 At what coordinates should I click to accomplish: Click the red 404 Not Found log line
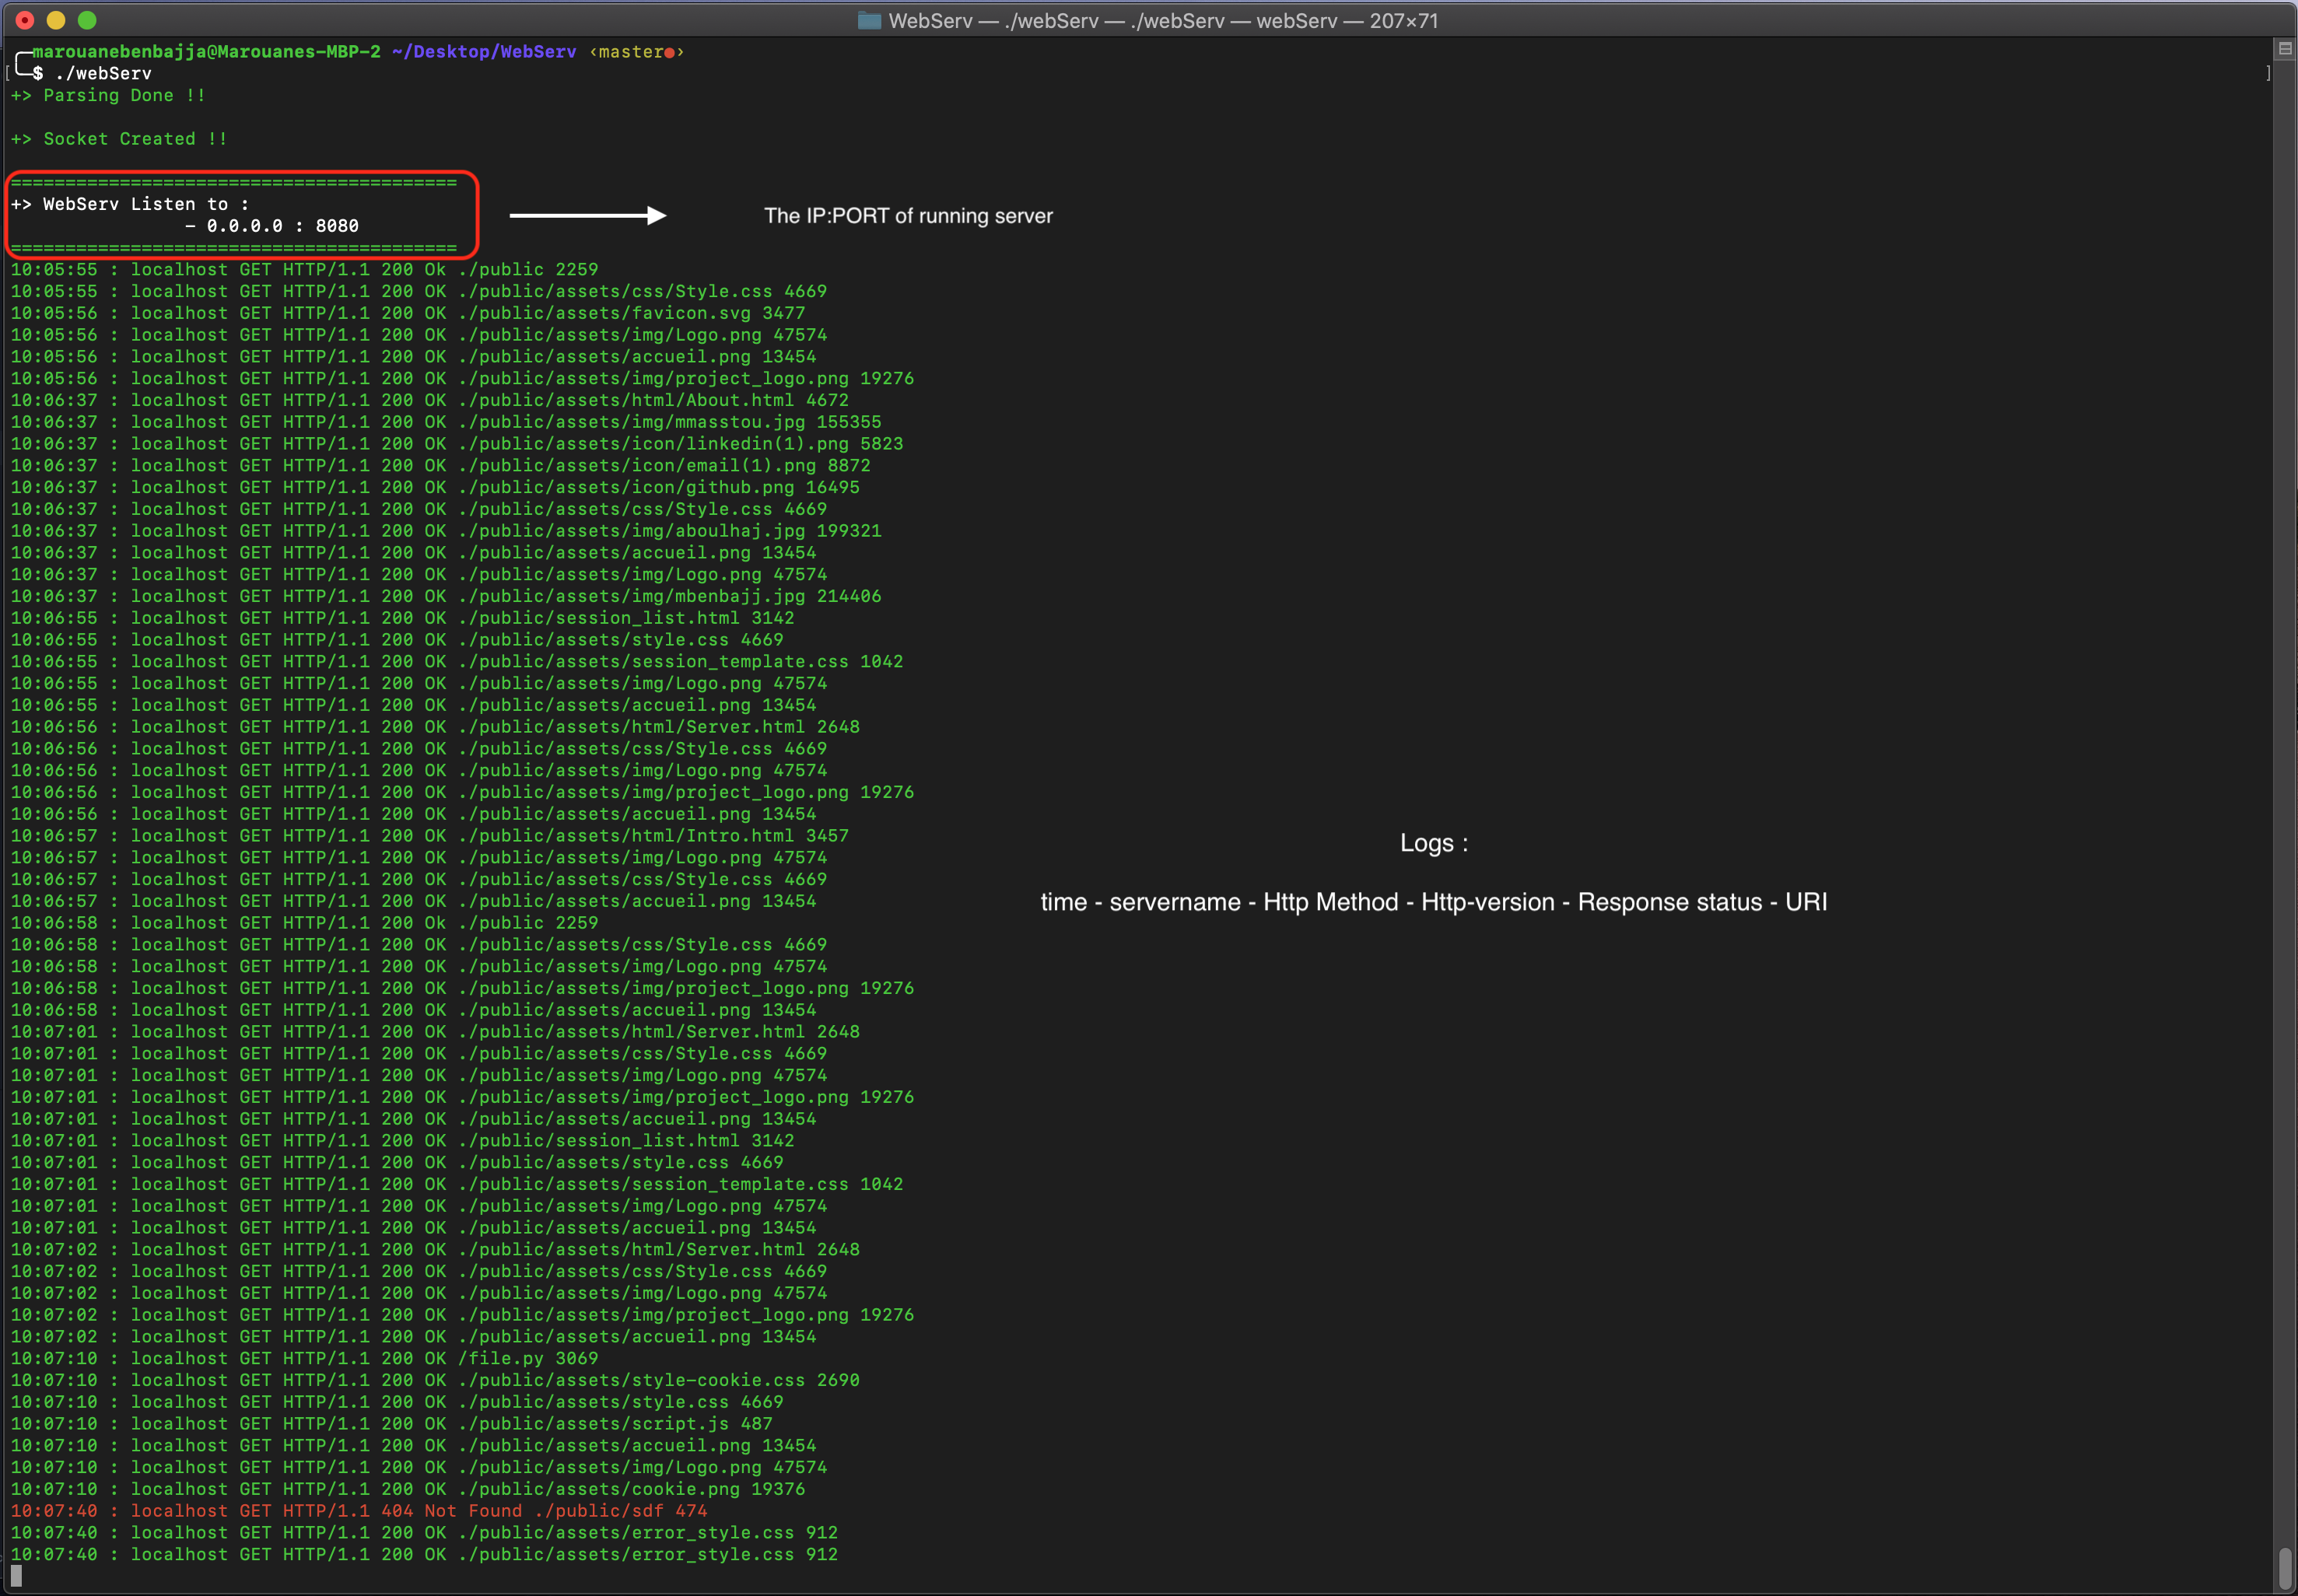pyautogui.click(x=358, y=1511)
